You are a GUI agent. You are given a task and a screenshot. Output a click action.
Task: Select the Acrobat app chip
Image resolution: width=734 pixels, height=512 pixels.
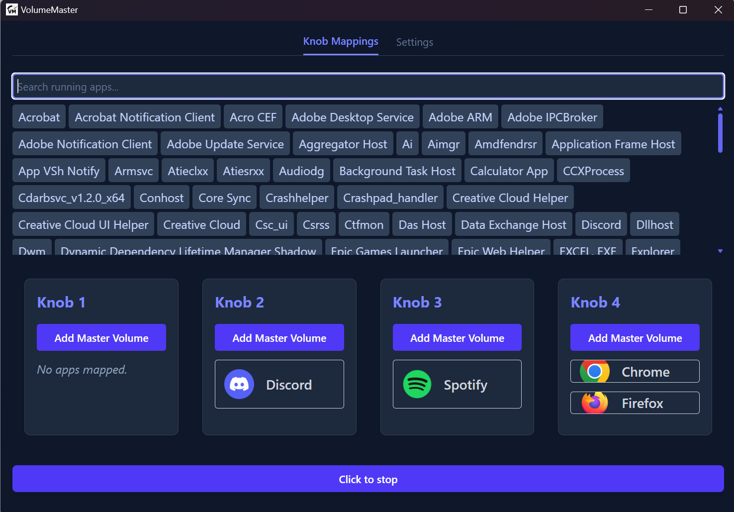39,117
